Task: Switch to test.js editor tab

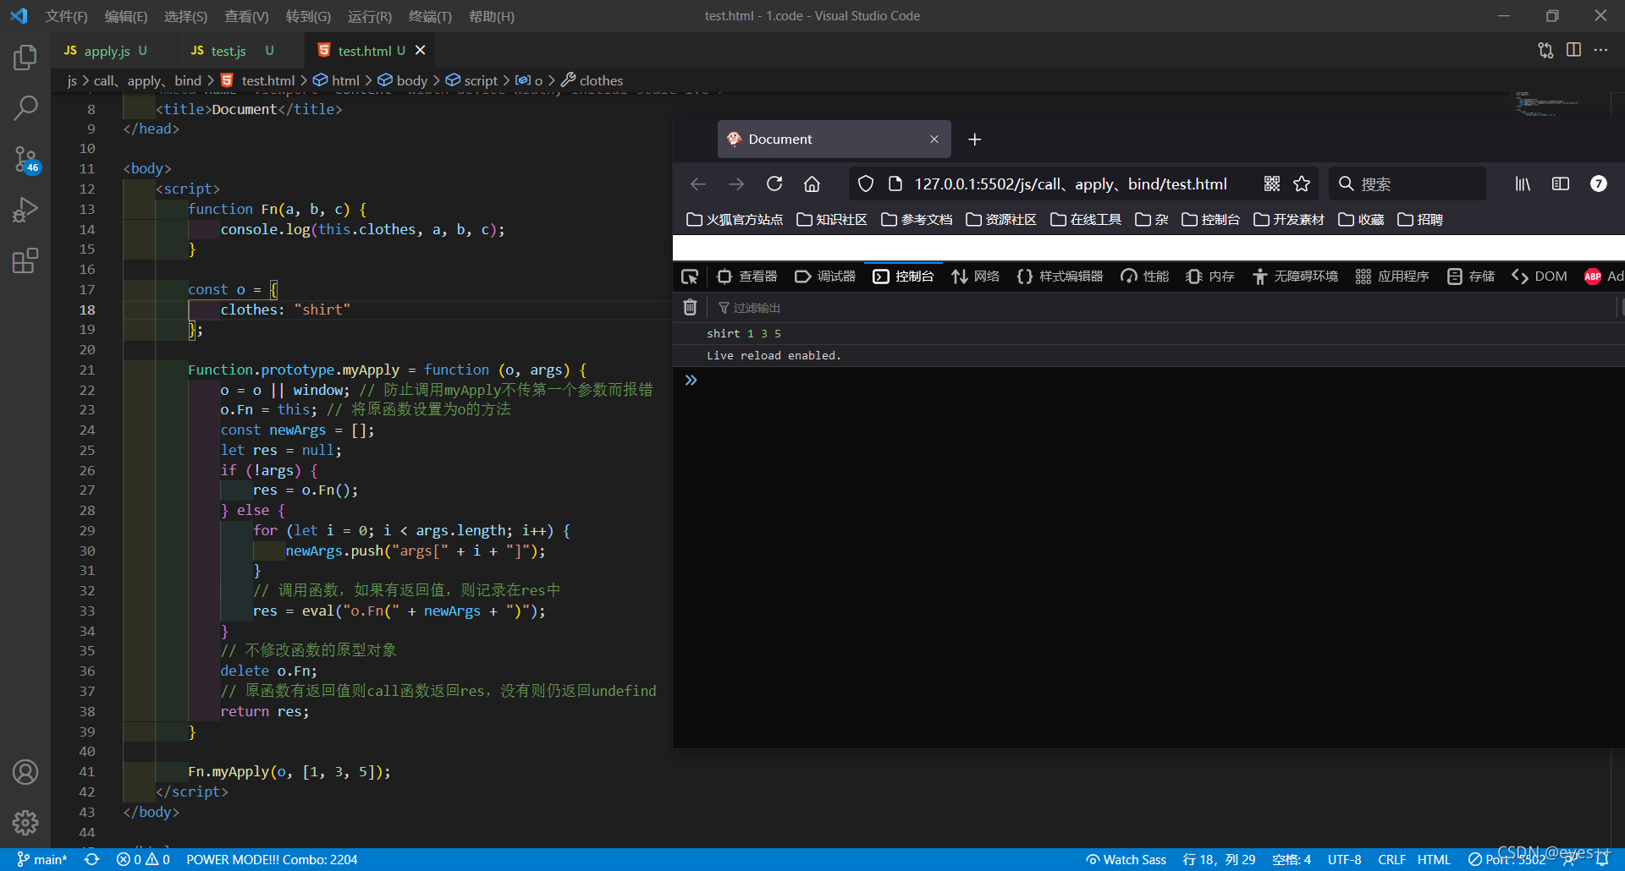Action: coord(230,51)
